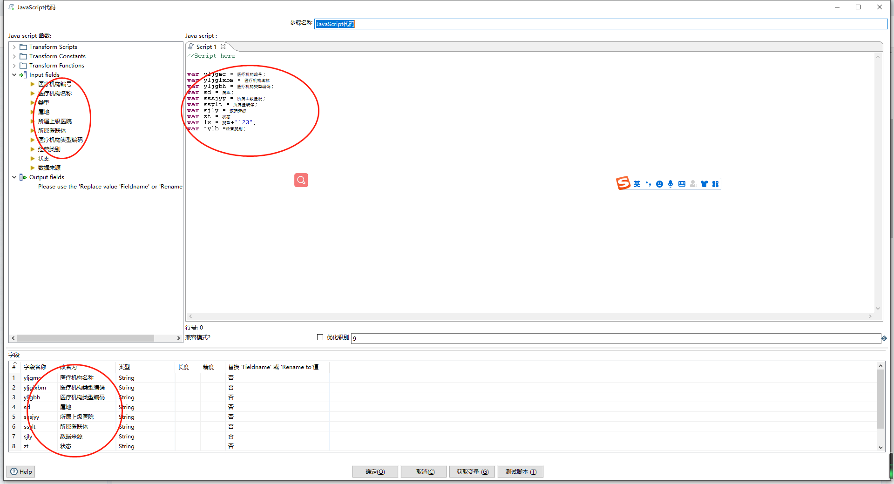Click the horizontal scrollbar under the function tree

(86, 338)
